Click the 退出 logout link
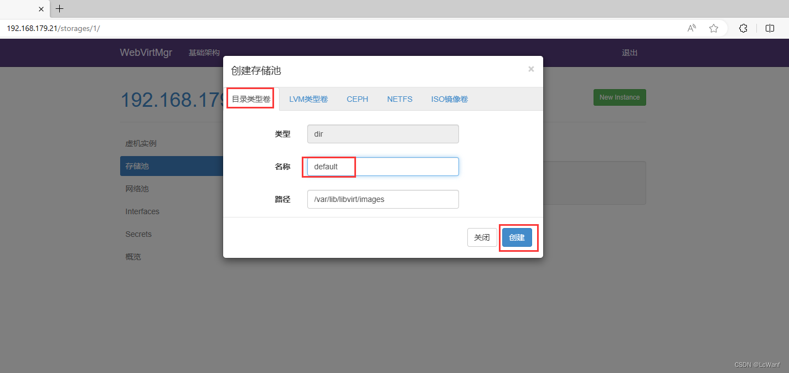 630,53
